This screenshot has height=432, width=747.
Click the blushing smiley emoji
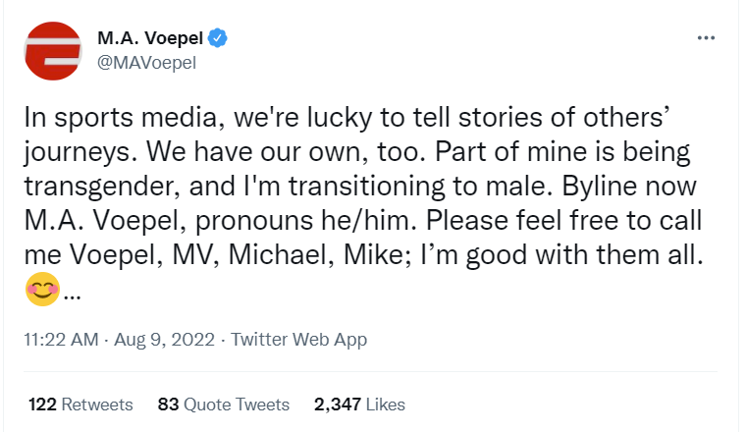[x=42, y=289]
